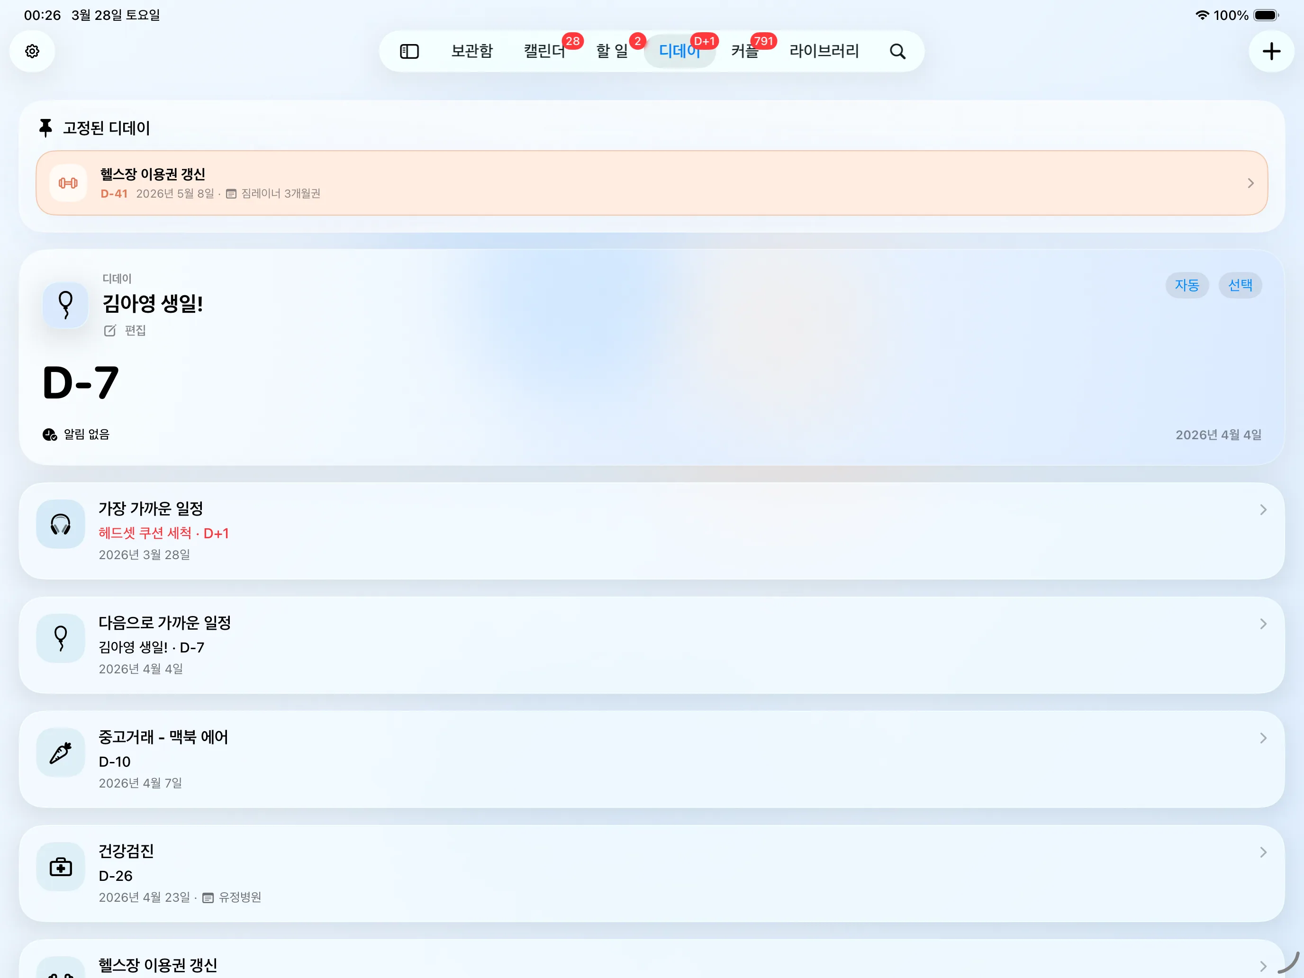Switch to the 캘린더 tab

click(545, 51)
